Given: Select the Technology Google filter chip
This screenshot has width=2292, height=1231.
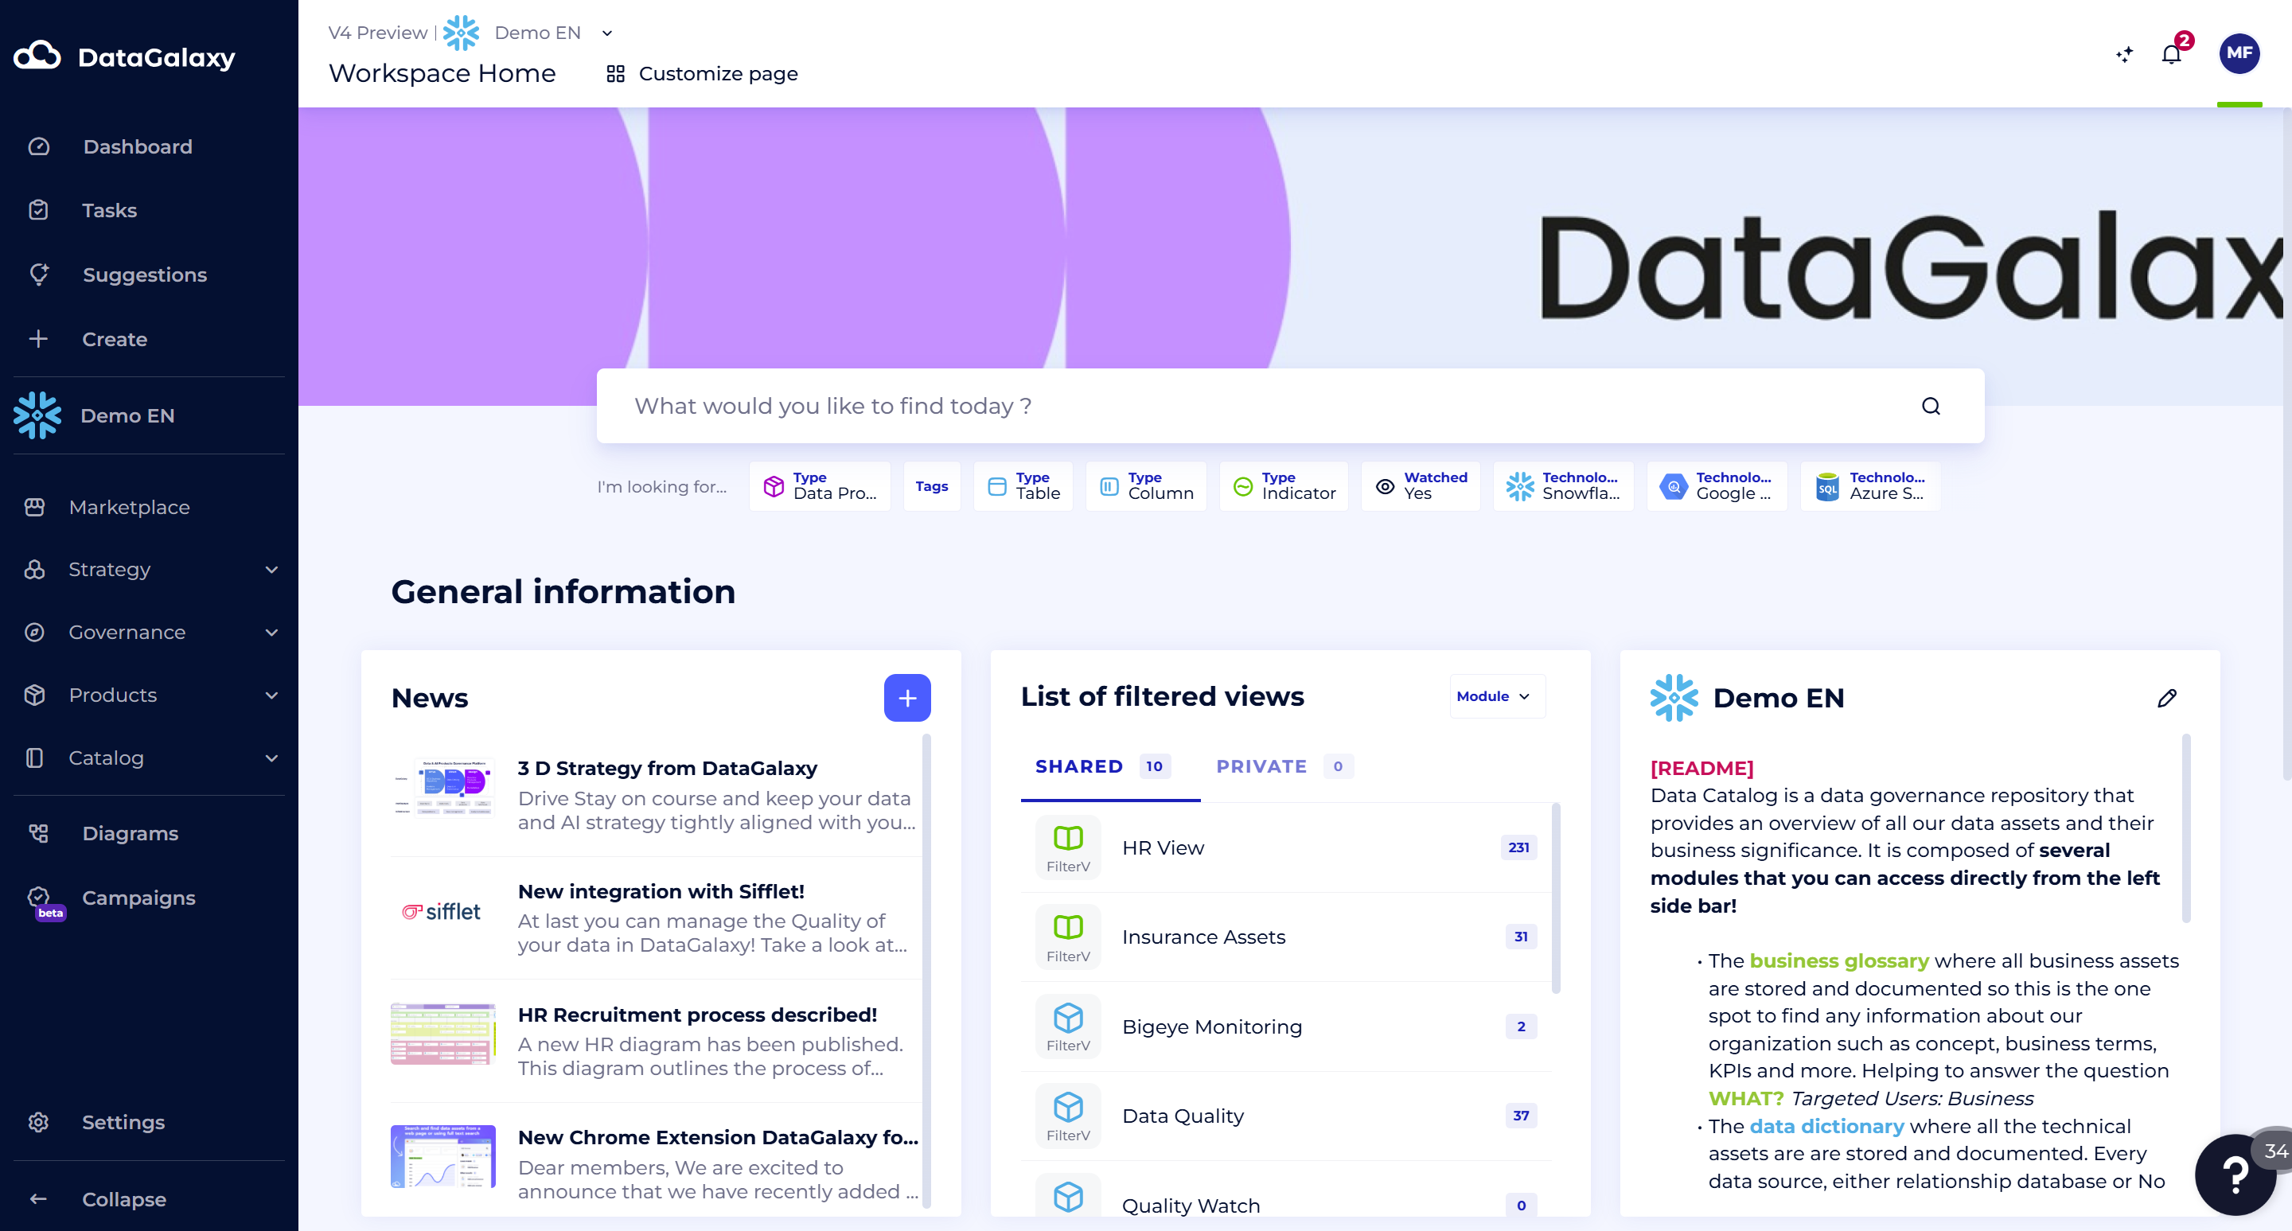Looking at the screenshot, I should click(1717, 485).
